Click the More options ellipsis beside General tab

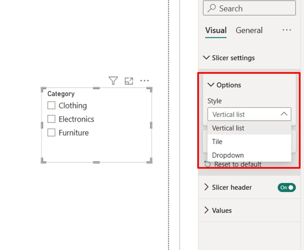287,30
